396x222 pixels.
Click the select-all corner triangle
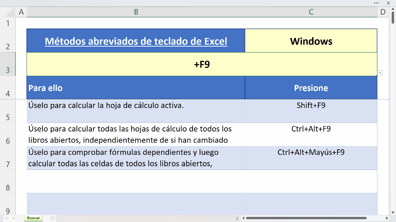(x=10, y=12)
